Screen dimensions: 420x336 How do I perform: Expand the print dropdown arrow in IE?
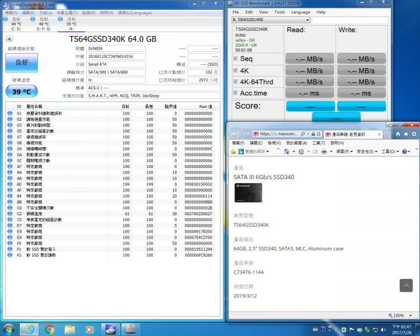(331, 152)
